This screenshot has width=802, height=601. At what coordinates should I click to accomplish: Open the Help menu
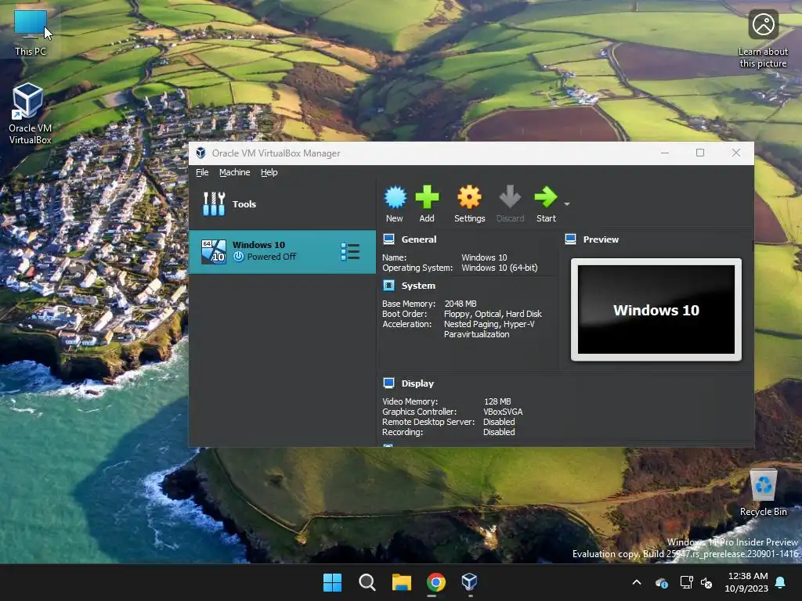pos(269,172)
